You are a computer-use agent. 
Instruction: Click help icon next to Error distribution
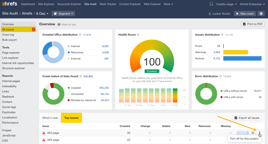220,76
